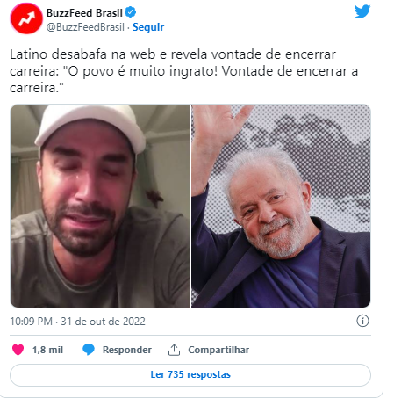Click the Twitter bird logo
This screenshot has width=394, height=413.
[x=362, y=11]
